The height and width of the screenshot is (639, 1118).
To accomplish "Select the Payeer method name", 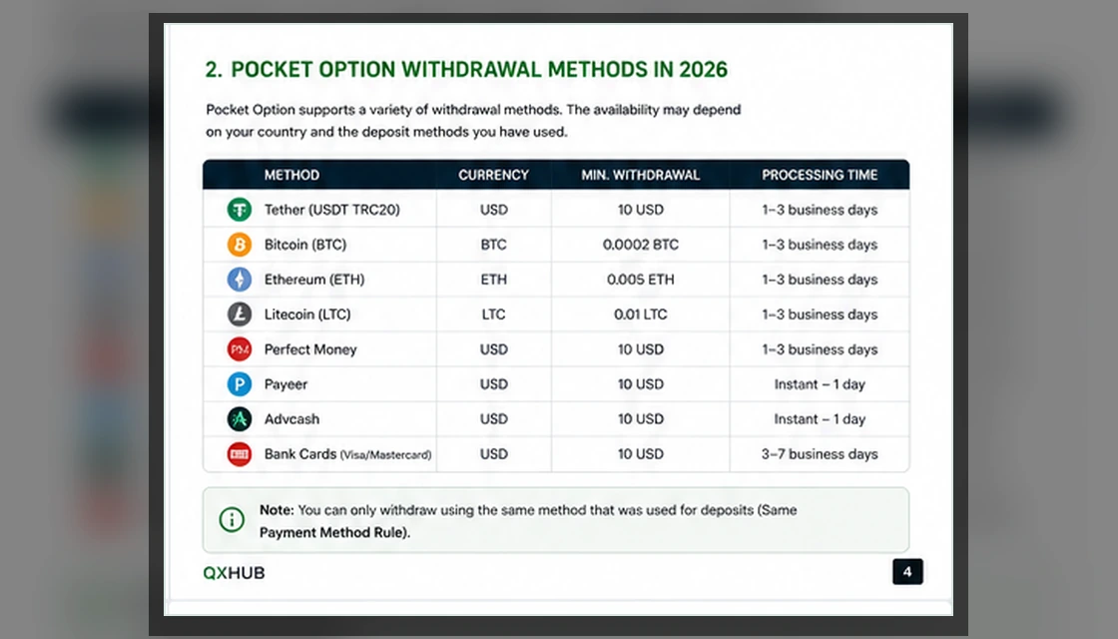I will (285, 384).
